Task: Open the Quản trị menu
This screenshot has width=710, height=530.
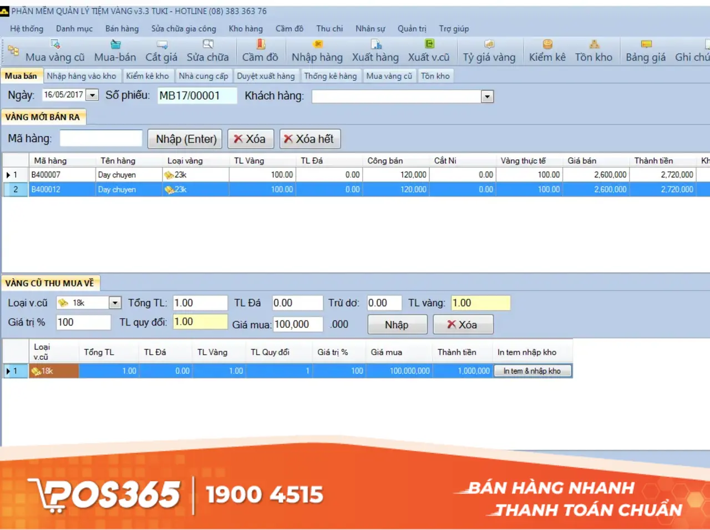Action: coord(412,29)
